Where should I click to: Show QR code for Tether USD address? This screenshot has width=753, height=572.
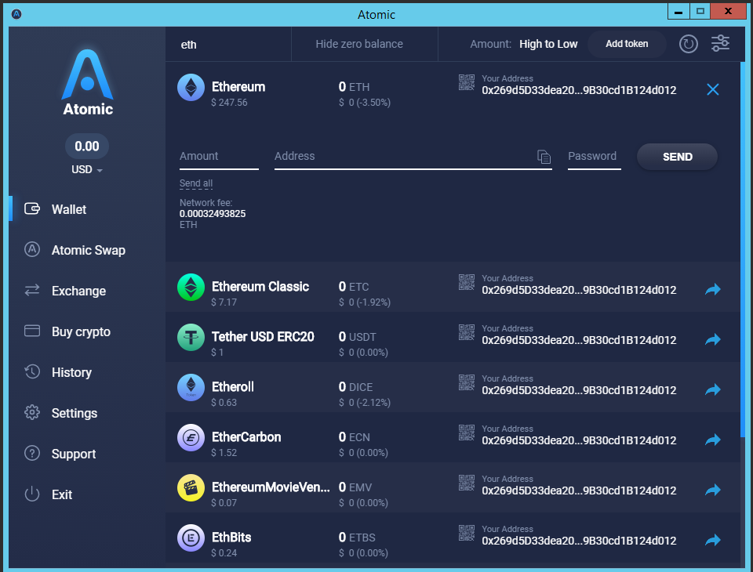coord(466,332)
